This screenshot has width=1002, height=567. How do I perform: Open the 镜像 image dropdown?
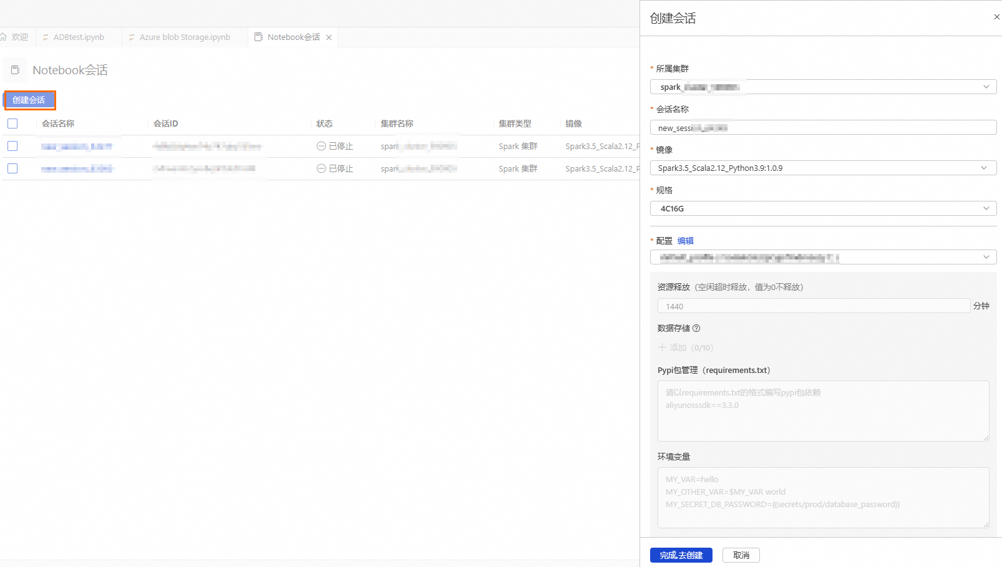coord(823,168)
